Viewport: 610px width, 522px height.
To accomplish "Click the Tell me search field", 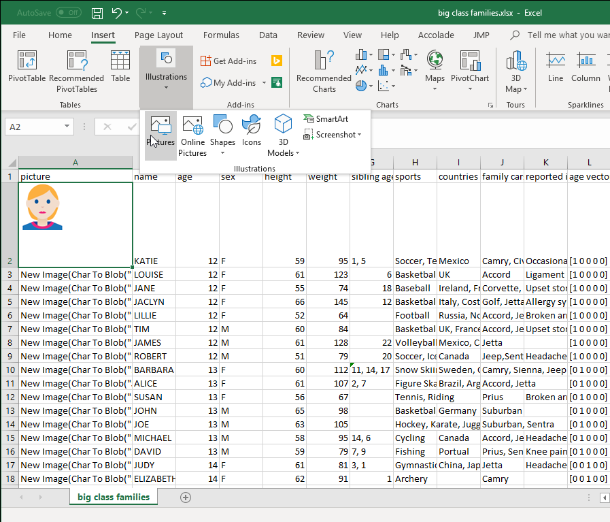I will pos(564,35).
